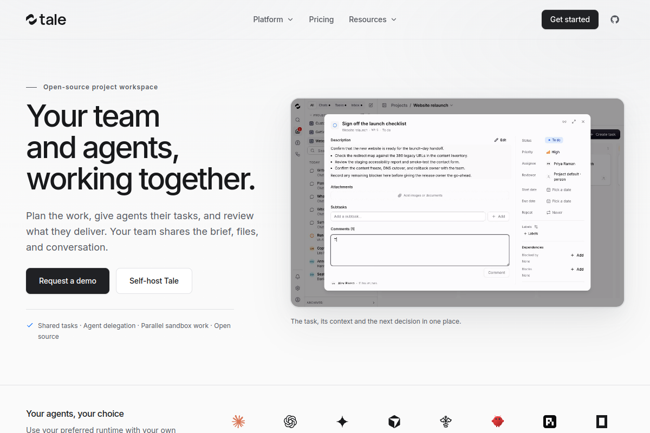Click the black square pixel-letter agent icon
This screenshot has height=433, width=650.
[x=550, y=422]
